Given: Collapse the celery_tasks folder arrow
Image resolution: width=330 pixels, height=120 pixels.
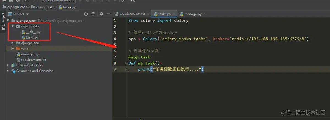Looking at the screenshot, I should click(13, 27).
